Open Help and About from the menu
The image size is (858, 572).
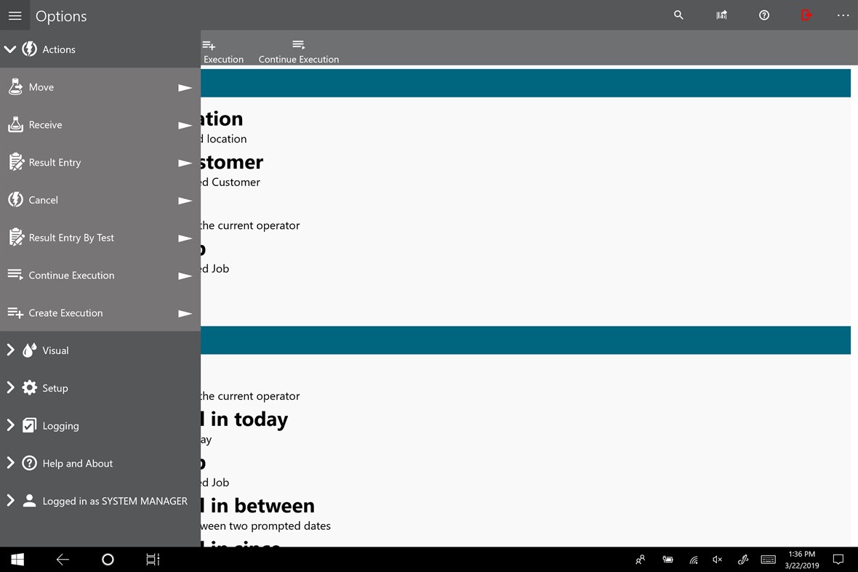pos(78,463)
